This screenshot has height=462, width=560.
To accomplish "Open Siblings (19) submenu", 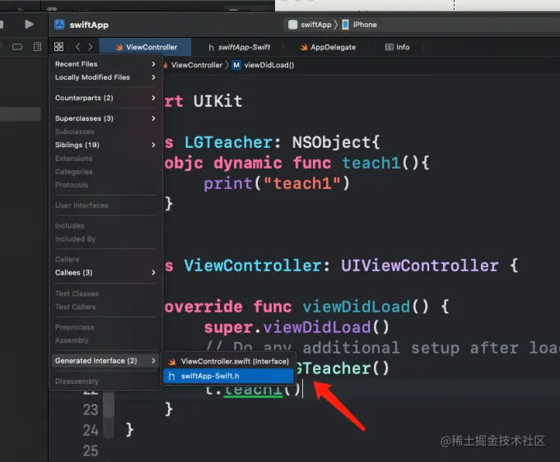I will 105,145.
